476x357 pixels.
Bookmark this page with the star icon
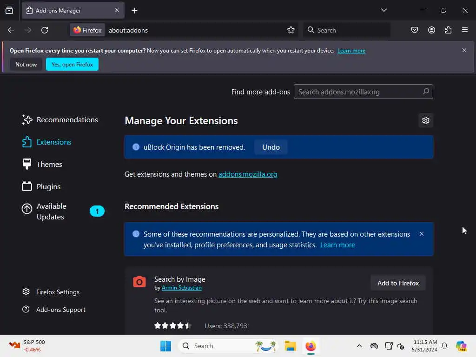291,30
